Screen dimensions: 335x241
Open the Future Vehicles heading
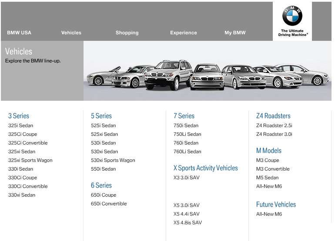276,205
